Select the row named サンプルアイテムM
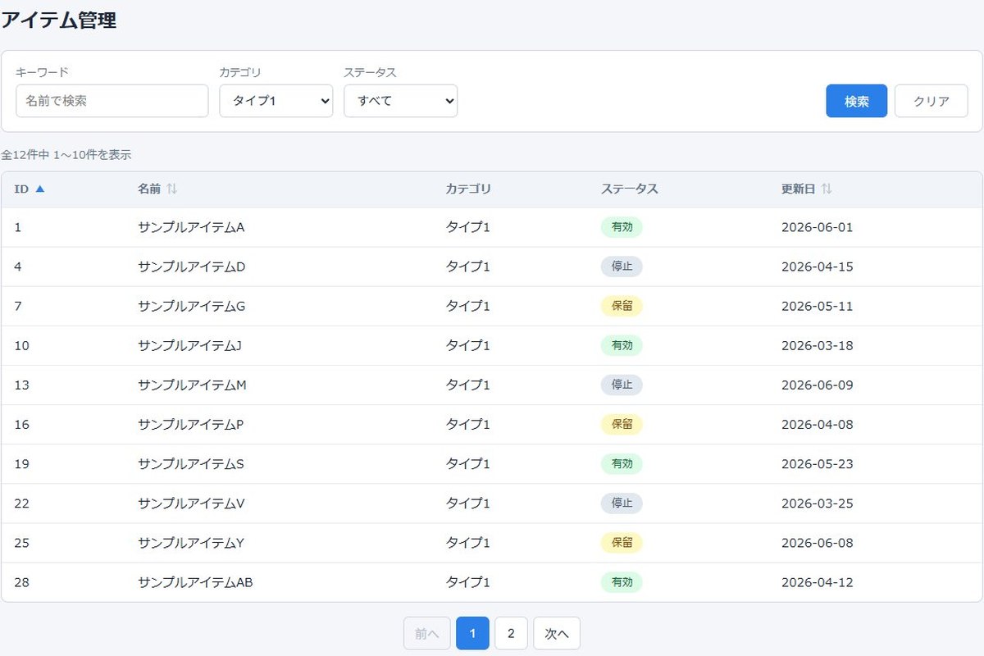 492,385
